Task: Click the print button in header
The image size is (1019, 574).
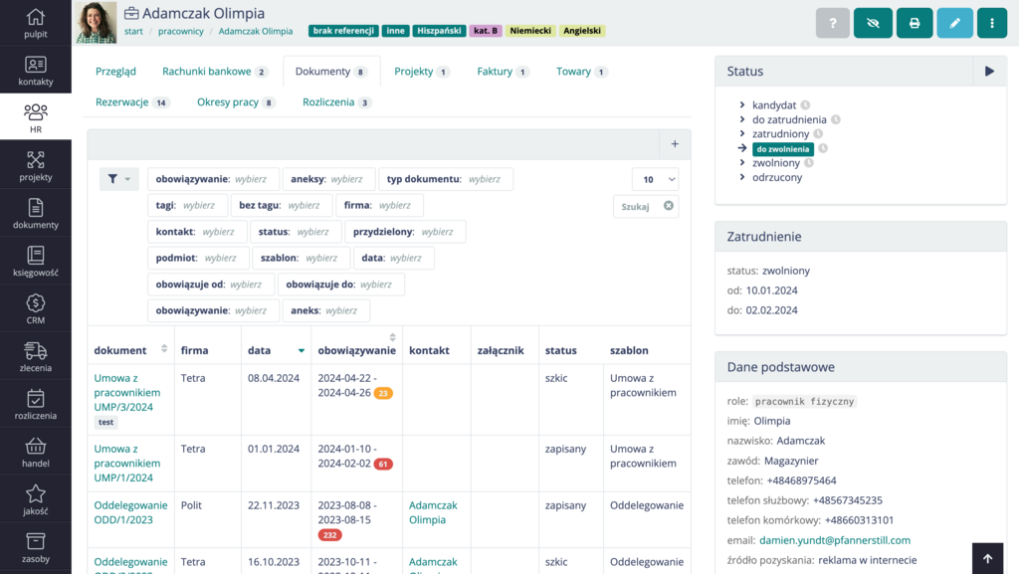Action: tap(914, 23)
